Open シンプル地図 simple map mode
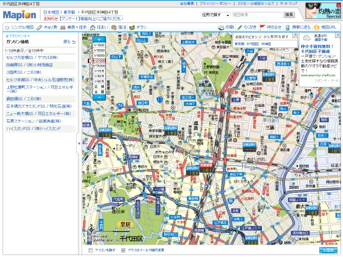This screenshot has width=343, height=257. click(x=19, y=27)
